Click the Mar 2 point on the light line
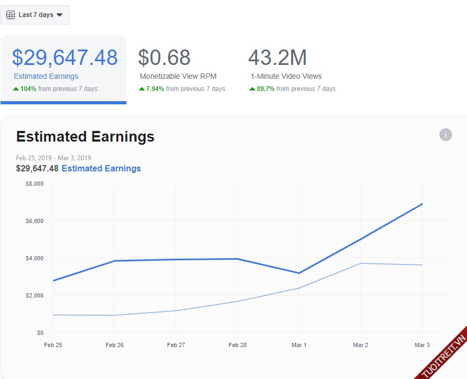 click(361, 263)
